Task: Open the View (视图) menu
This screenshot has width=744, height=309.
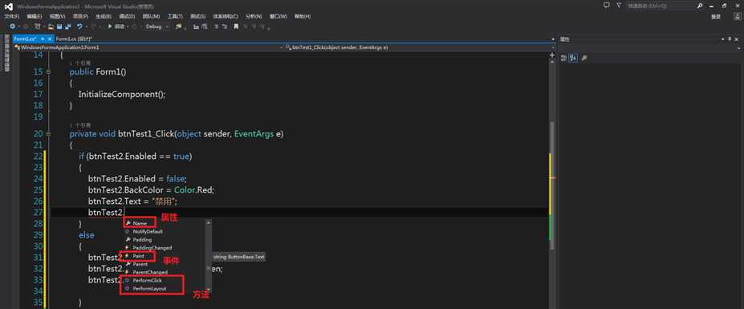Action: point(58,16)
